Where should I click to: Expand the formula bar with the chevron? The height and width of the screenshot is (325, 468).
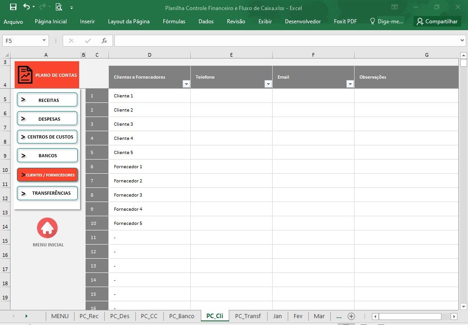pyautogui.click(x=463, y=41)
